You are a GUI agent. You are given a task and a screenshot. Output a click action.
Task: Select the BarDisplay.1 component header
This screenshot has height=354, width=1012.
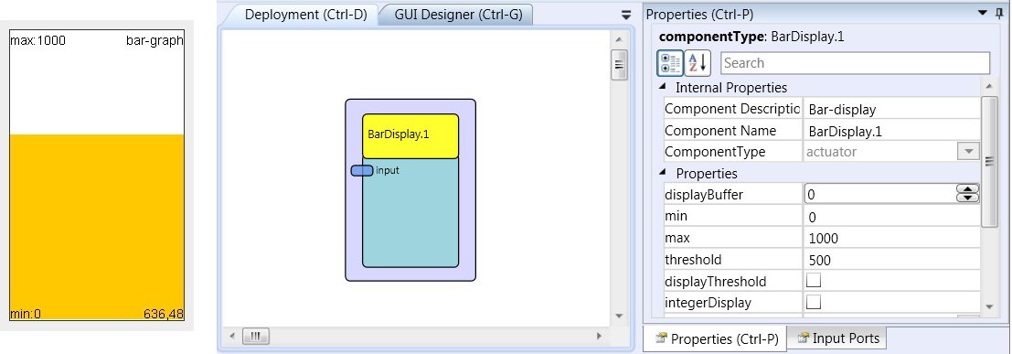410,136
